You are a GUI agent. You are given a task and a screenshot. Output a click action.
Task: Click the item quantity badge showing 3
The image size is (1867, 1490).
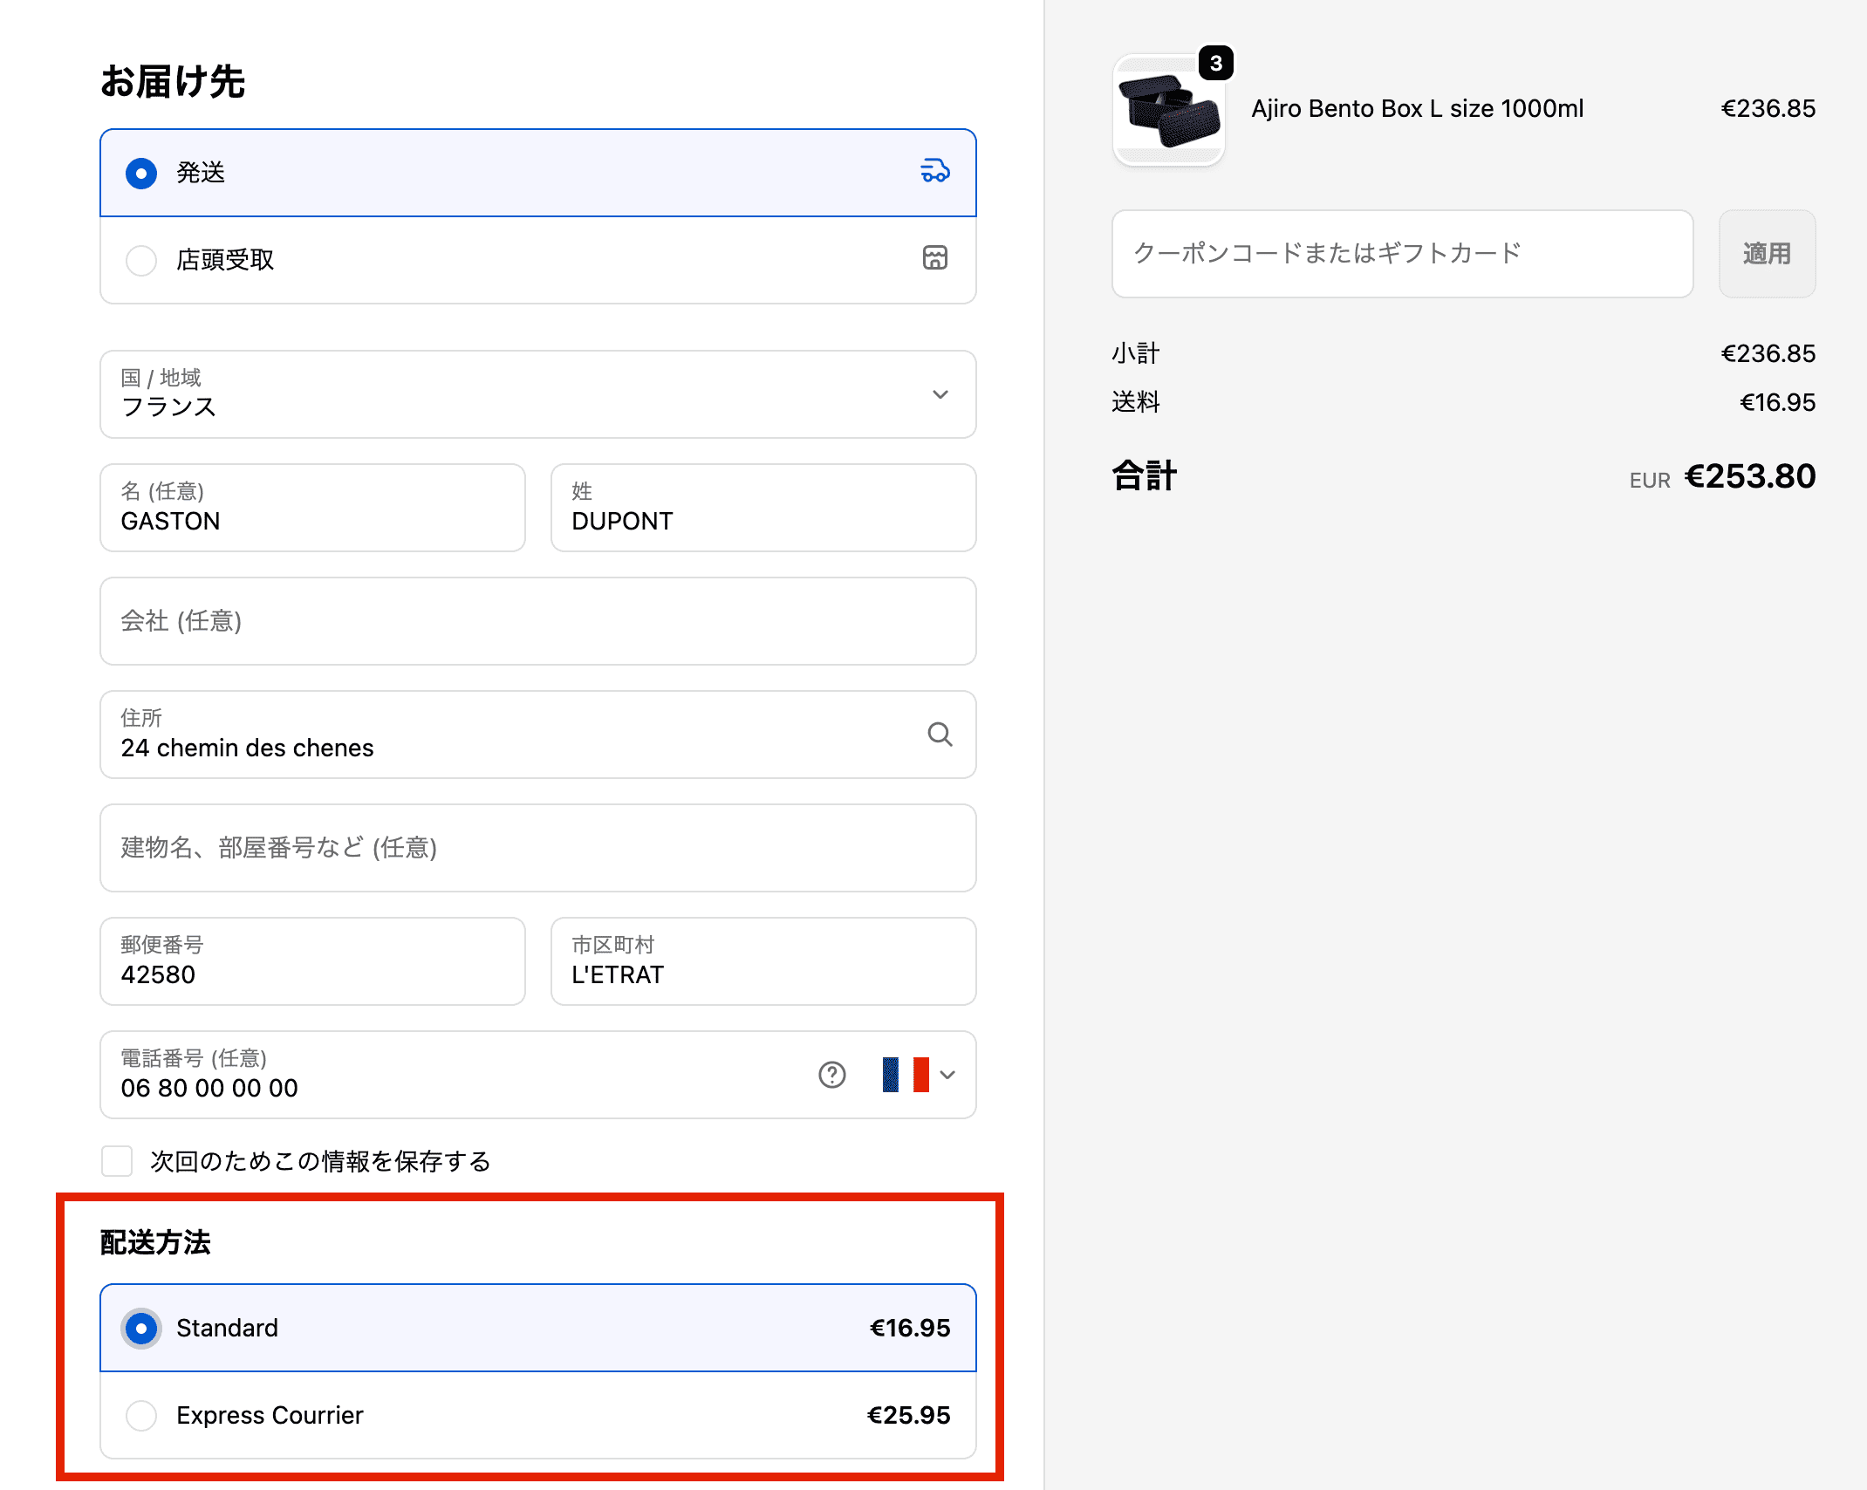tap(1214, 61)
